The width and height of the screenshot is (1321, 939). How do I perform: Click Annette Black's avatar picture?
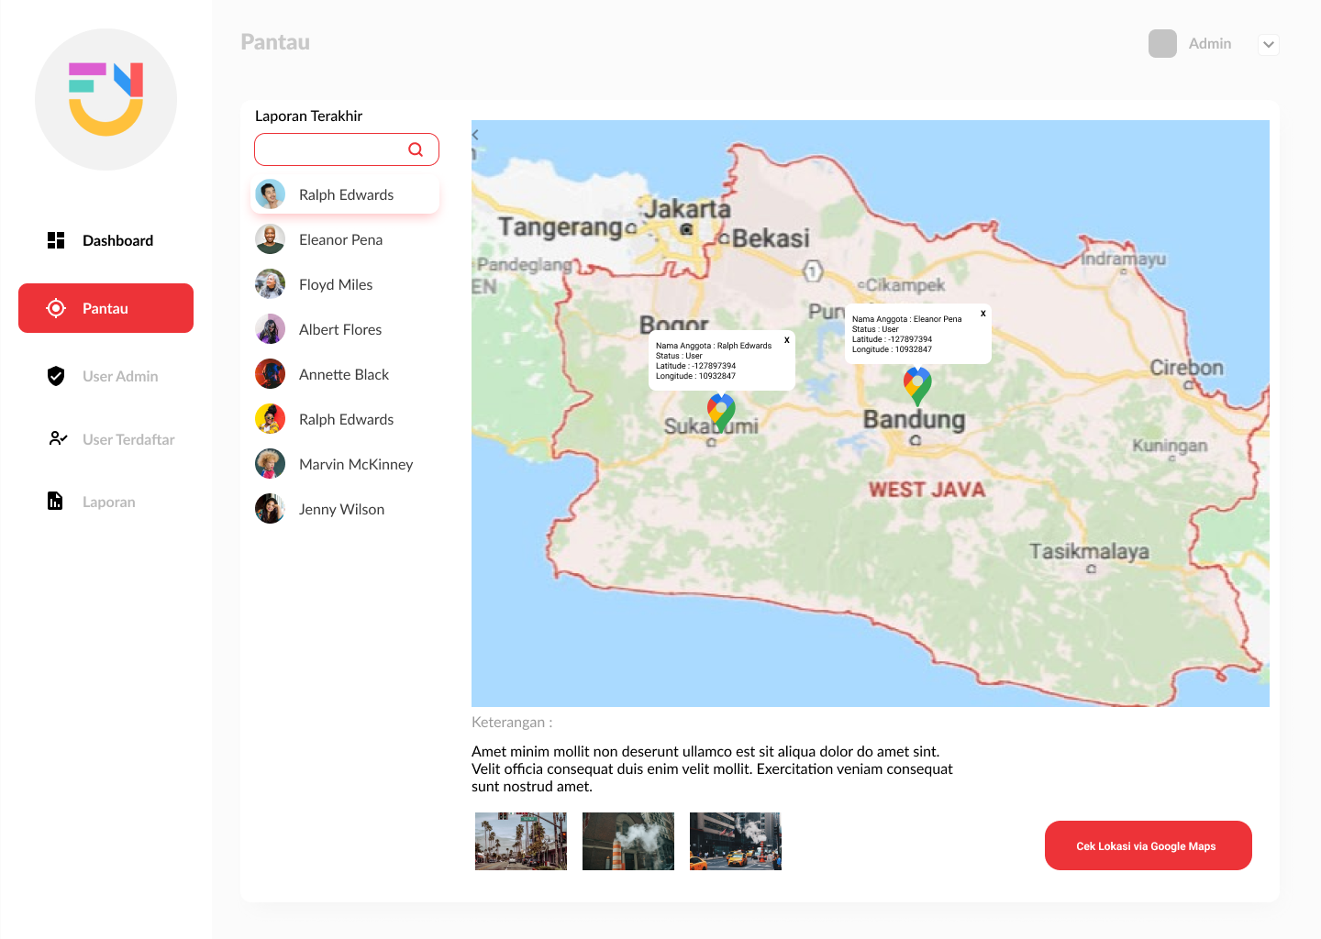coord(270,374)
